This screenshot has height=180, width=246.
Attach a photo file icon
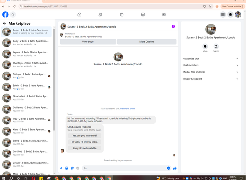click(x=67, y=168)
